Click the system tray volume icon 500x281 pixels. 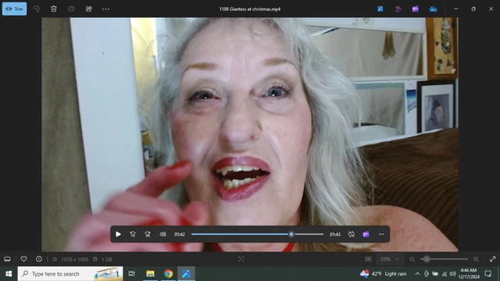click(x=452, y=274)
